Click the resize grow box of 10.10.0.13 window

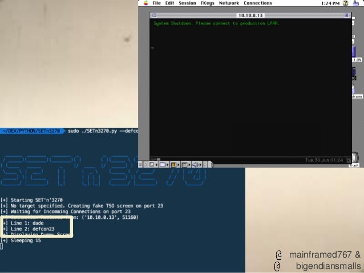[x=349, y=160]
